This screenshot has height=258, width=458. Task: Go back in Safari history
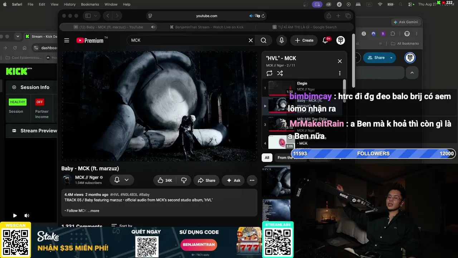(108, 16)
